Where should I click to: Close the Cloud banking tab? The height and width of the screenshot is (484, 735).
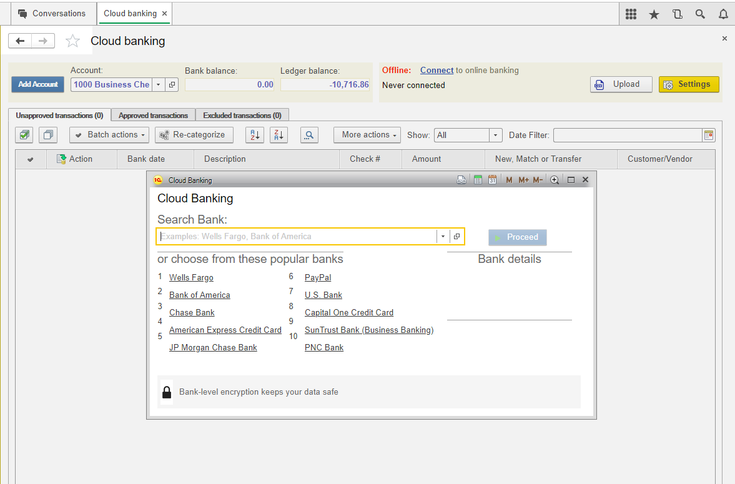pyautogui.click(x=164, y=14)
